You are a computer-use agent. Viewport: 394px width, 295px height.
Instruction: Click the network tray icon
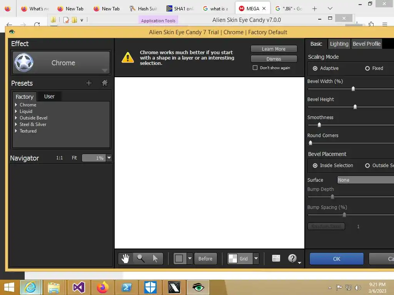349,287
